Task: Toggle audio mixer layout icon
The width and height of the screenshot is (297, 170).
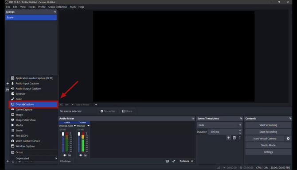Action: click(x=167, y=161)
